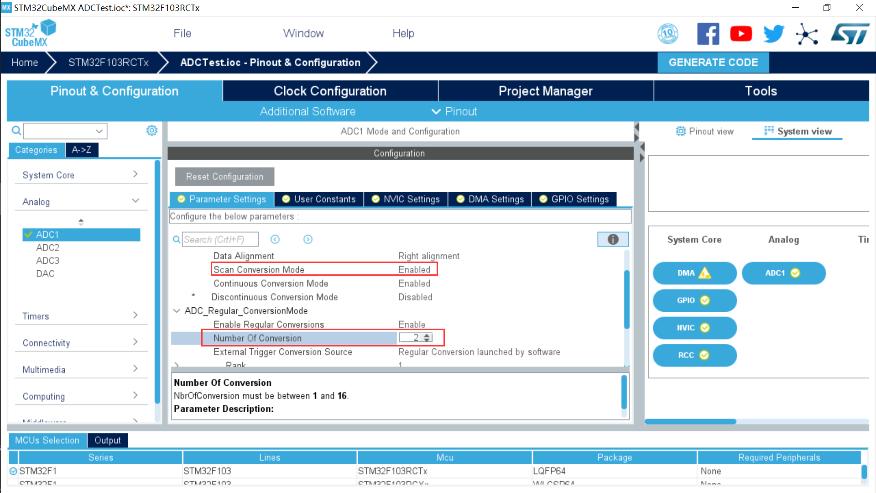Click the settings gear in categories panel
The height and width of the screenshot is (493, 876).
(x=151, y=131)
